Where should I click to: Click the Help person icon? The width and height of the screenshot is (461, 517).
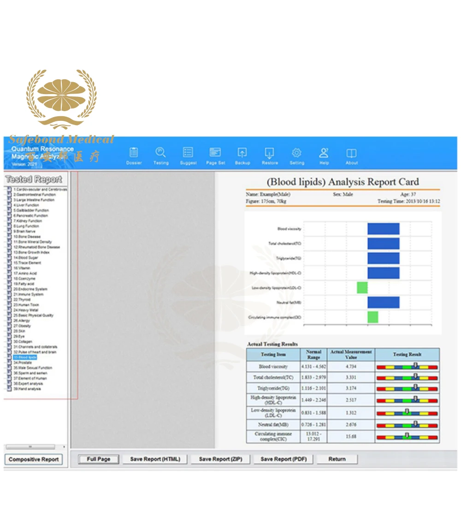(x=324, y=156)
